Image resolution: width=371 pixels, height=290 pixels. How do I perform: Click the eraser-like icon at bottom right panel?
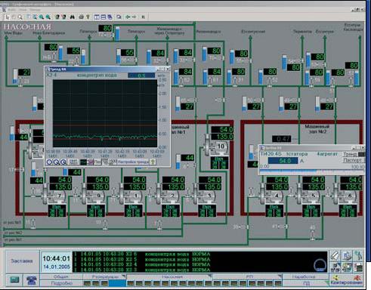pos(335,255)
